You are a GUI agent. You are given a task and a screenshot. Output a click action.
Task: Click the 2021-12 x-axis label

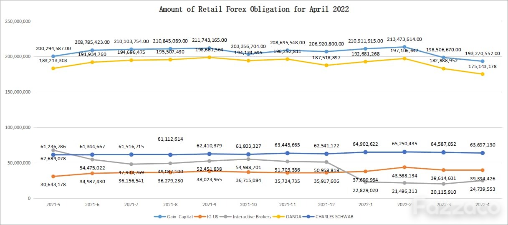(x=326, y=205)
